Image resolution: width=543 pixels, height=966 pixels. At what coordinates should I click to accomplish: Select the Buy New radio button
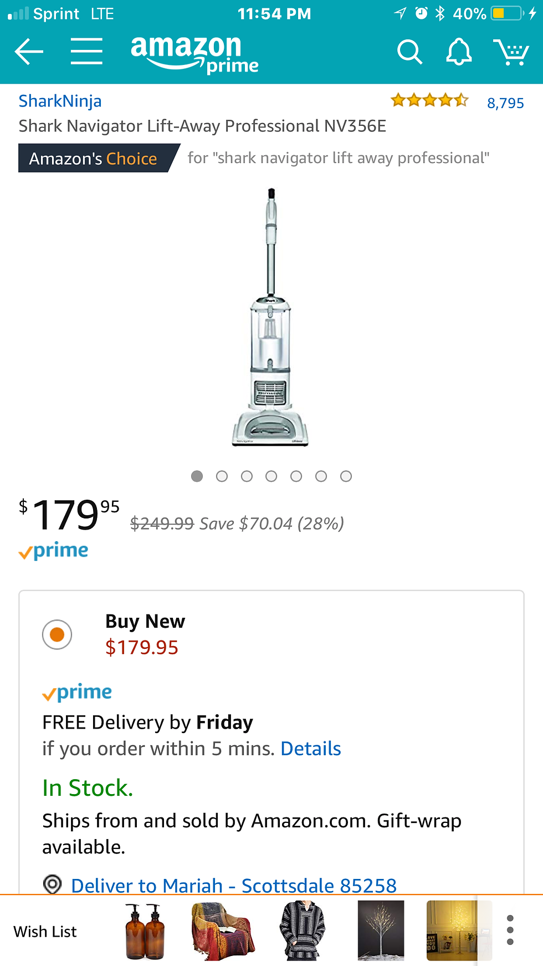click(x=57, y=634)
